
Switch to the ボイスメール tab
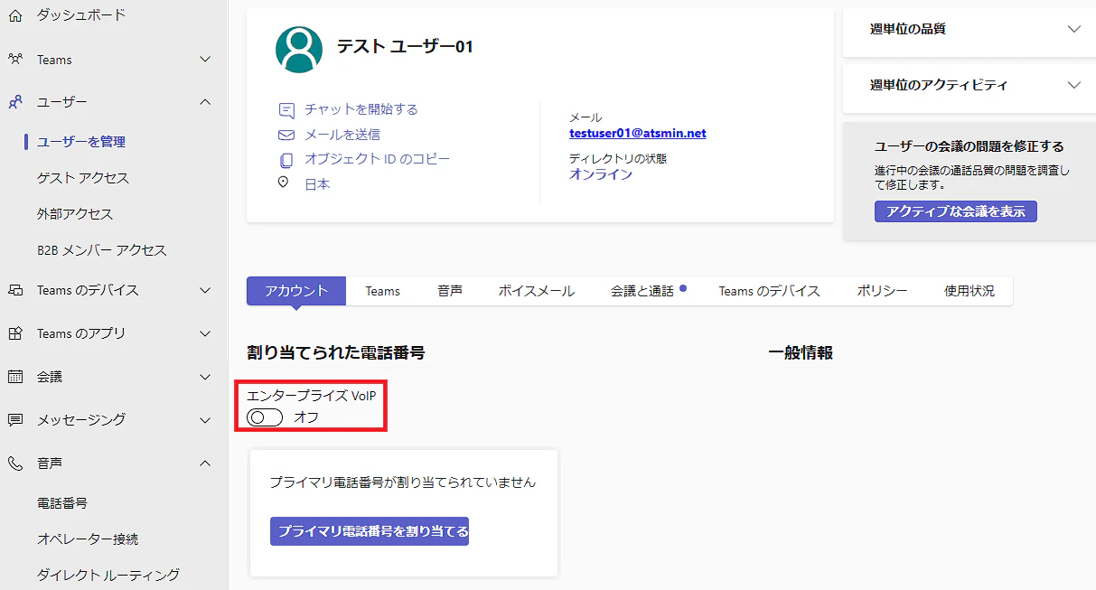(x=537, y=291)
